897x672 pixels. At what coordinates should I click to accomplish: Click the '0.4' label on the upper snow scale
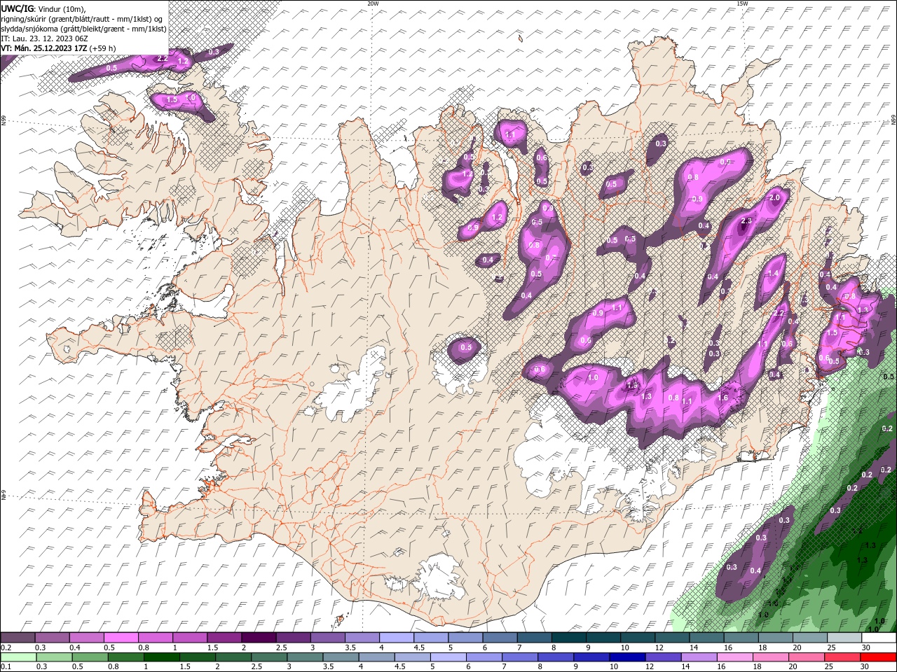point(75,647)
